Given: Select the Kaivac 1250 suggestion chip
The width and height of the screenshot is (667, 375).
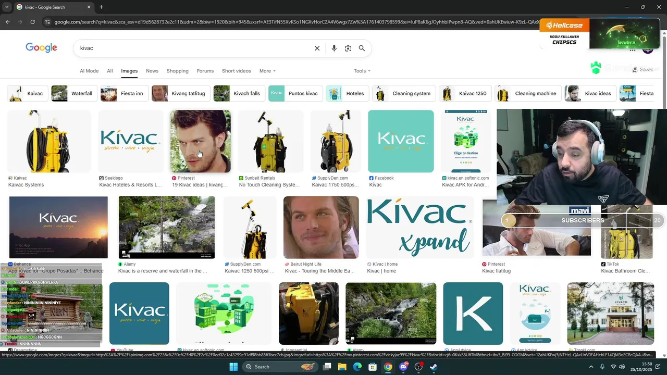Looking at the screenshot, I should coord(465,93).
